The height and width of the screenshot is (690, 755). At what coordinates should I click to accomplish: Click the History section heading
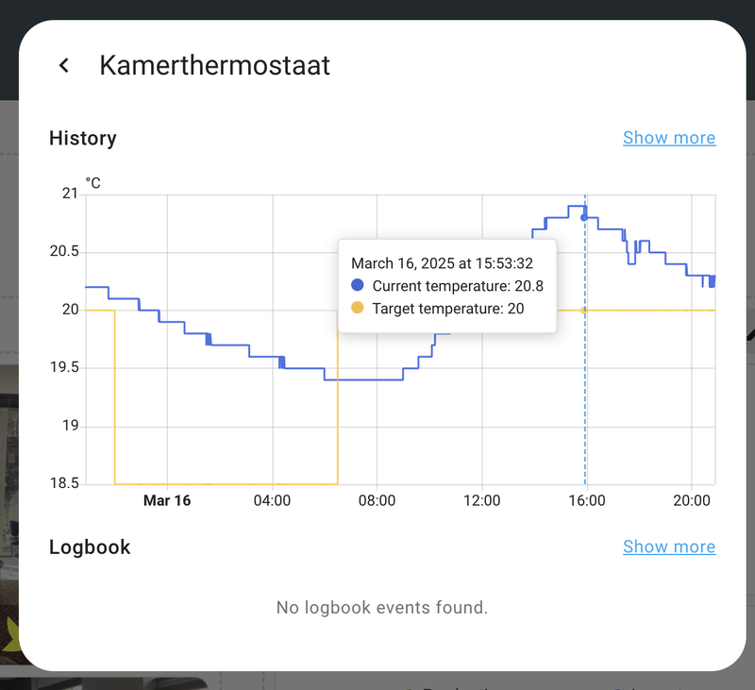(82, 138)
